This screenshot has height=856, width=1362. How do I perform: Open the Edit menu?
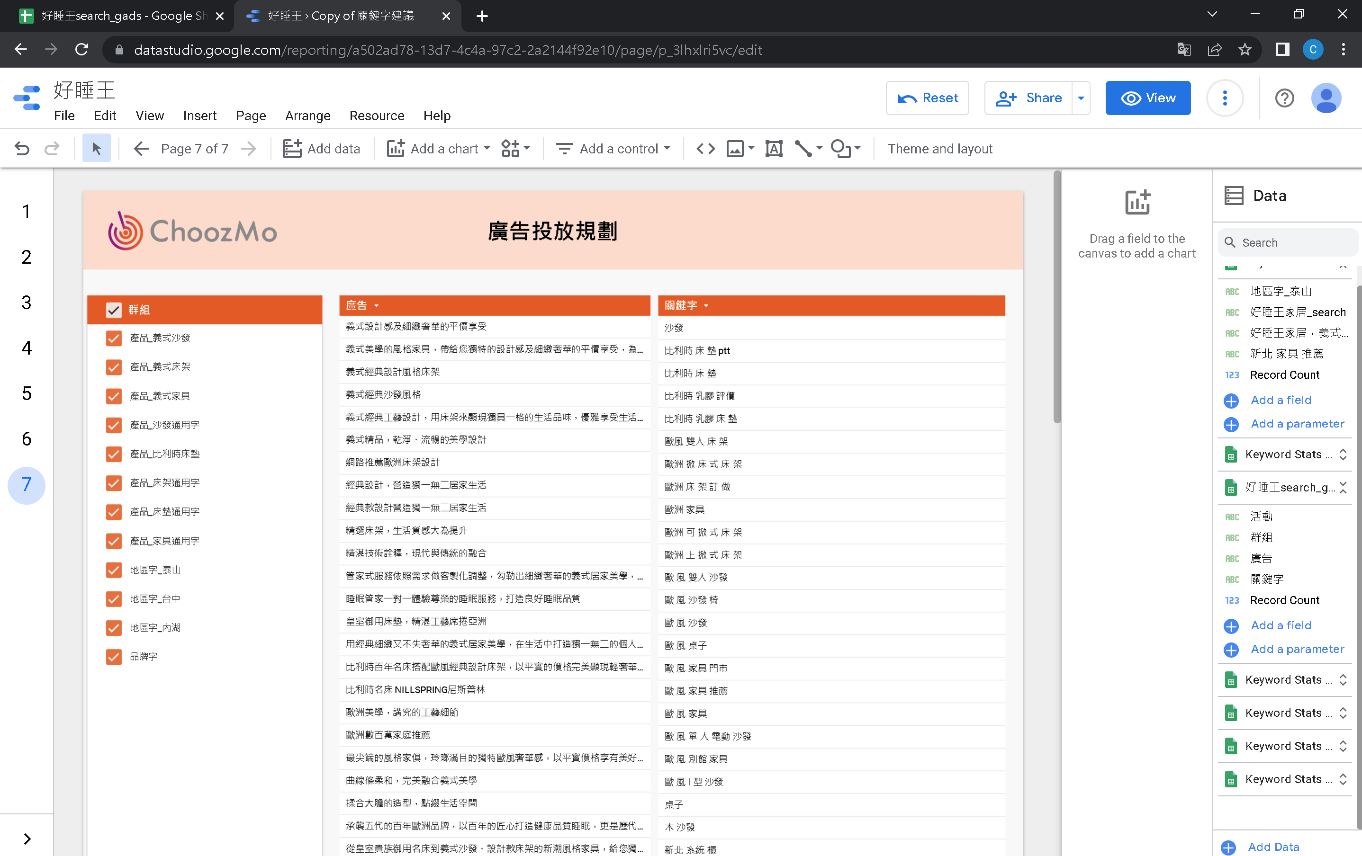(105, 116)
